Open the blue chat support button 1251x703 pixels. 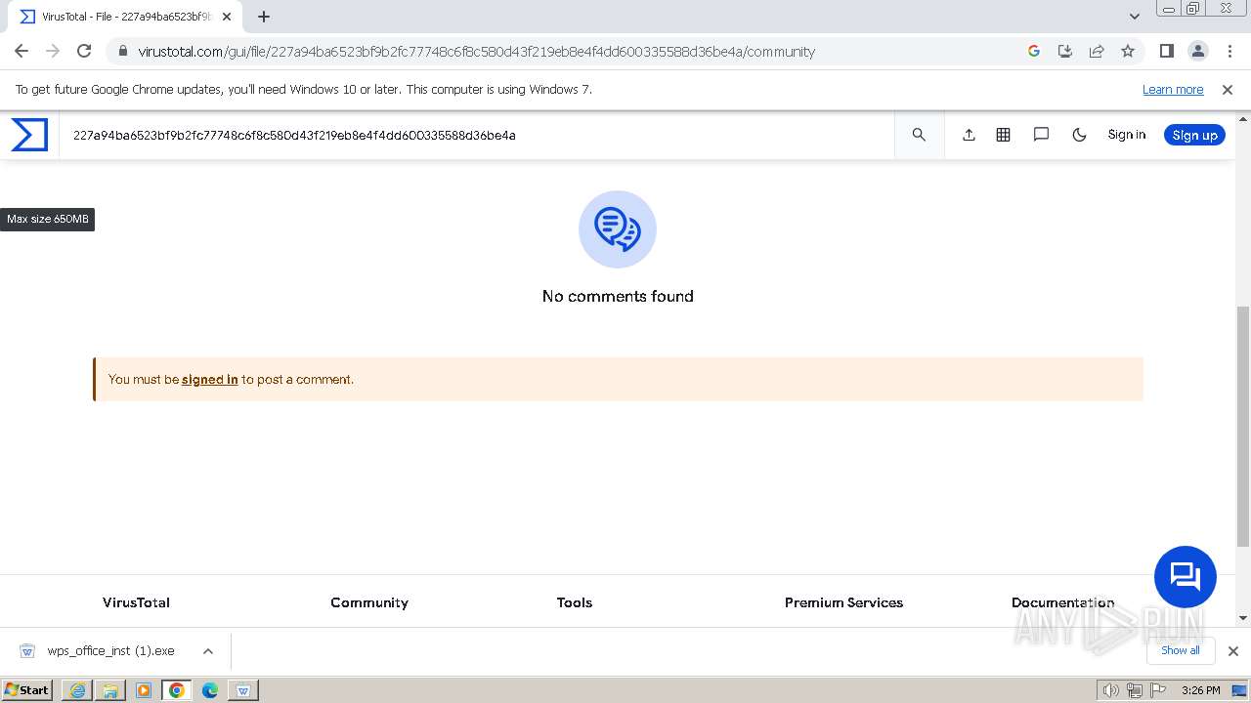click(x=1185, y=577)
